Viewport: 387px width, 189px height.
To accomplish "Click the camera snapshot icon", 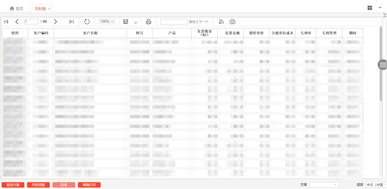I will (233, 22).
